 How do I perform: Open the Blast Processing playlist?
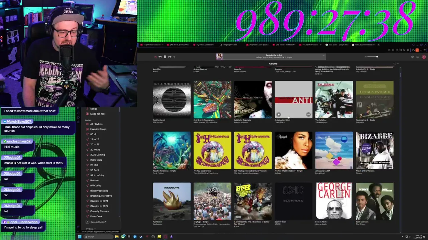click(x=99, y=191)
